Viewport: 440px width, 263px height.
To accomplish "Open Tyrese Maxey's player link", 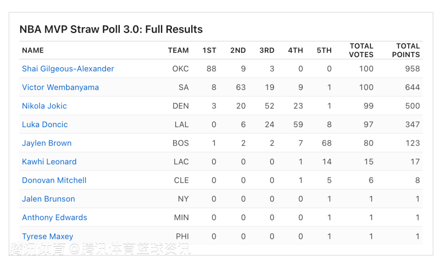I will (48, 236).
